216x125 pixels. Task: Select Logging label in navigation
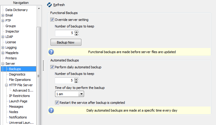click(x=11, y=47)
